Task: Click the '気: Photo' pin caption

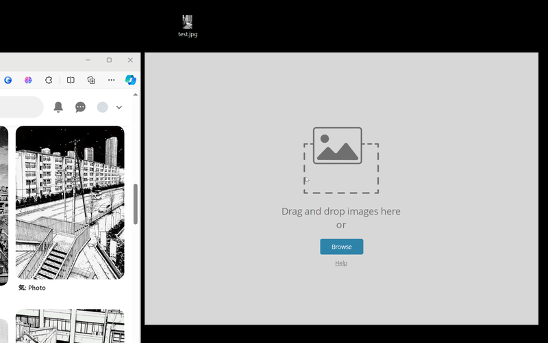Action: [x=32, y=288]
